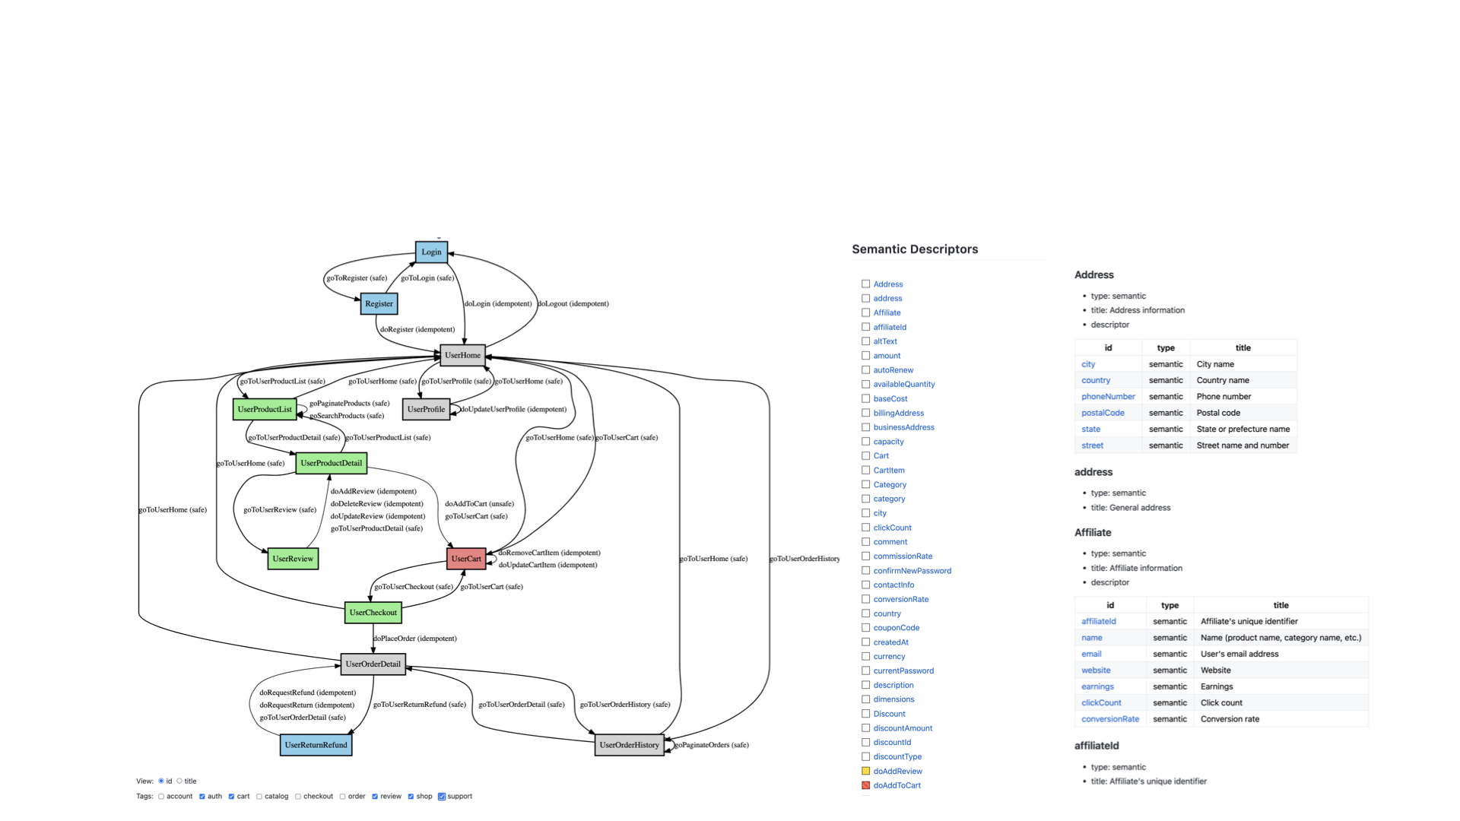Click earnings link in Affiliate table

coord(1097,686)
